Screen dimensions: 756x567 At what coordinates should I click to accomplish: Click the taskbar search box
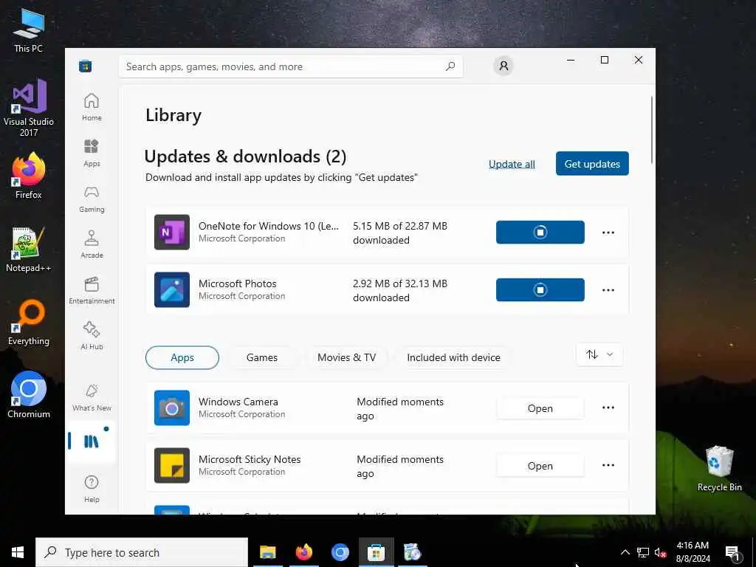[x=142, y=552]
